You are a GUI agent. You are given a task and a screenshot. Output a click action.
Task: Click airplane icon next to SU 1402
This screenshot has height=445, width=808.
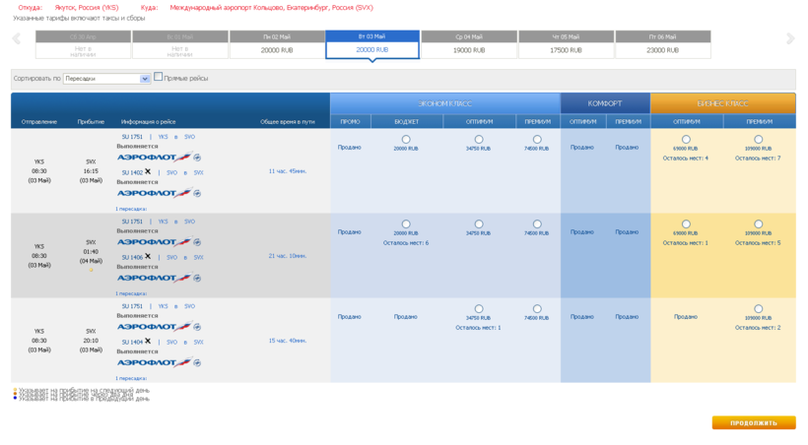[x=148, y=172]
